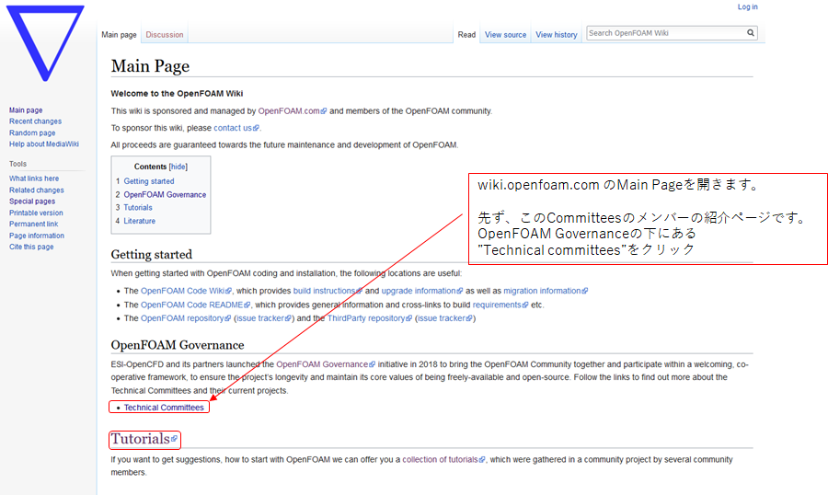Open a Random page

pyautogui.click(x=31, y=132)
